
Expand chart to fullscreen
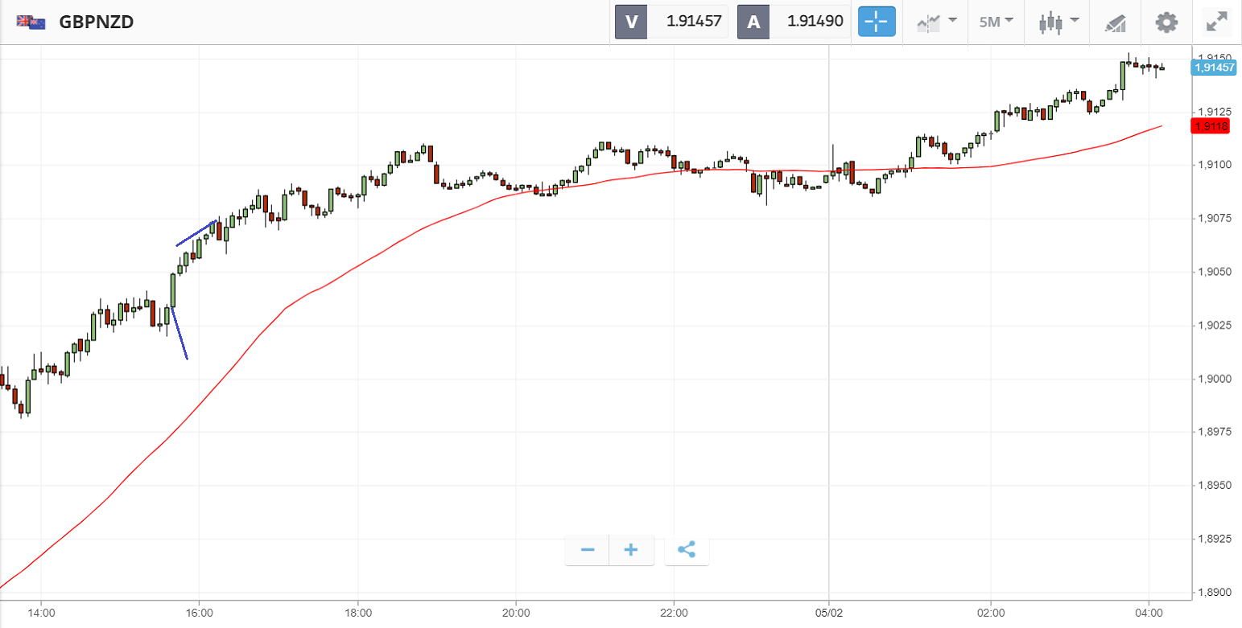[x=1215, y=22]
